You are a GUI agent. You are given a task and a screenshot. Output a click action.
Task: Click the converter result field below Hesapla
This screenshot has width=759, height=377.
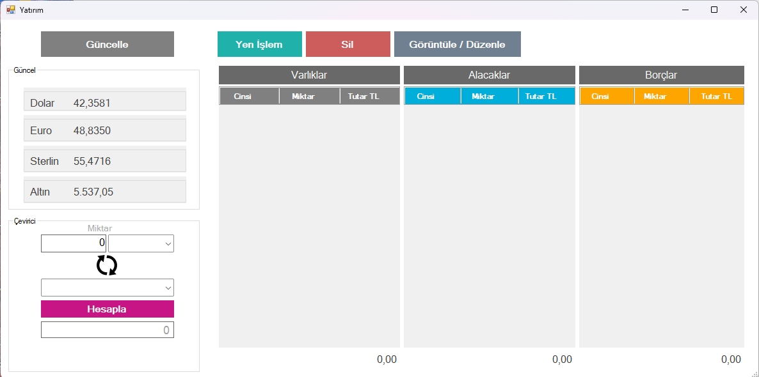tap(107, 330)
